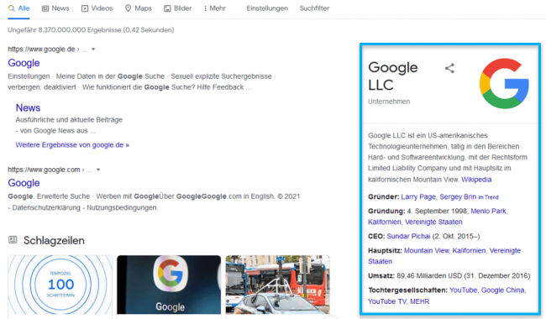
Task: Open the Google result for google.com
Action: 24,183
